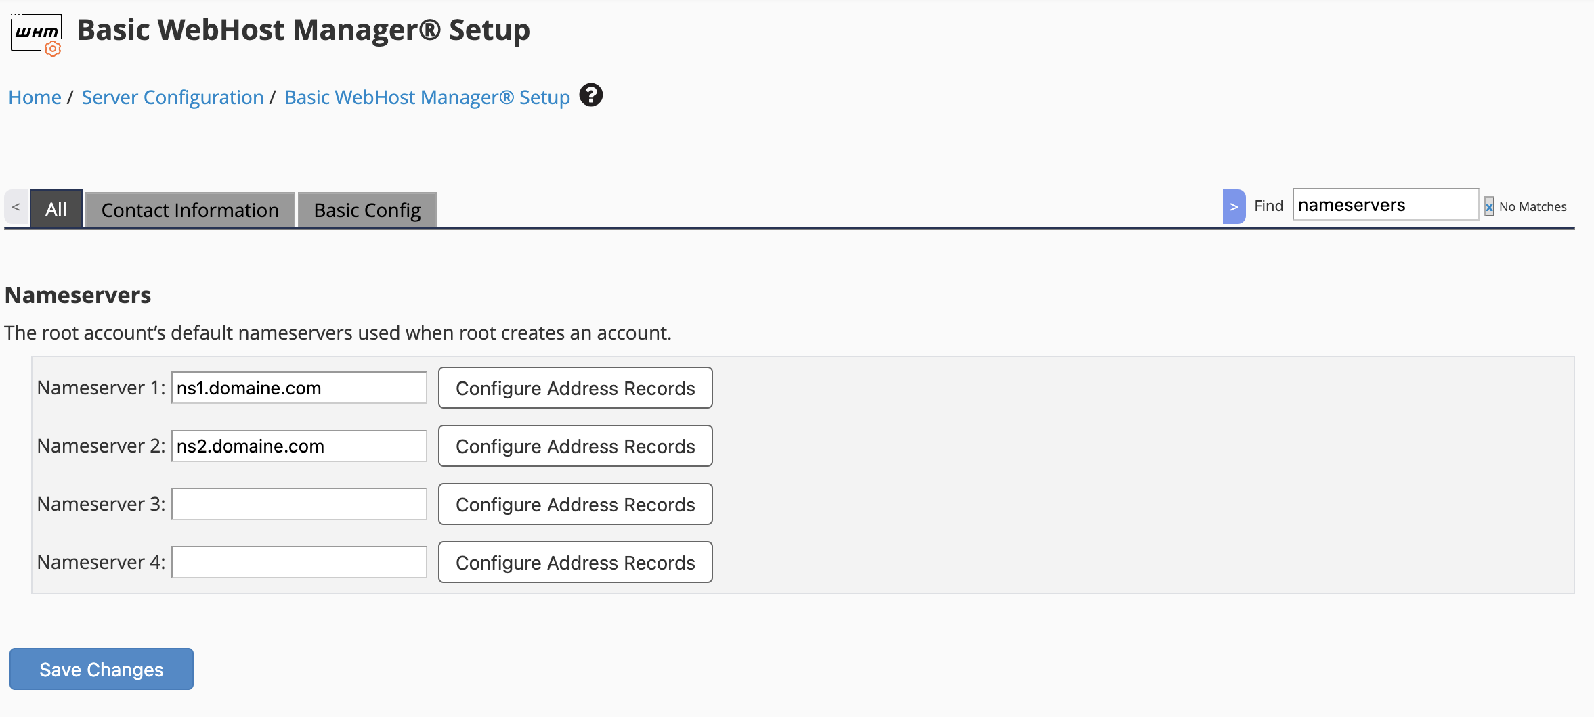Click the Find input containing nameservers
This screenshot has width=1594, height=717.
1385,205
